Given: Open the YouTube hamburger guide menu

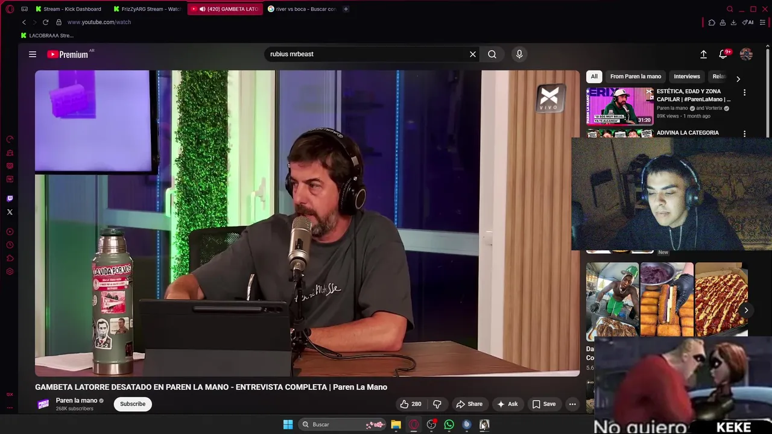Looking at the screenshot, I should [33, 54].
